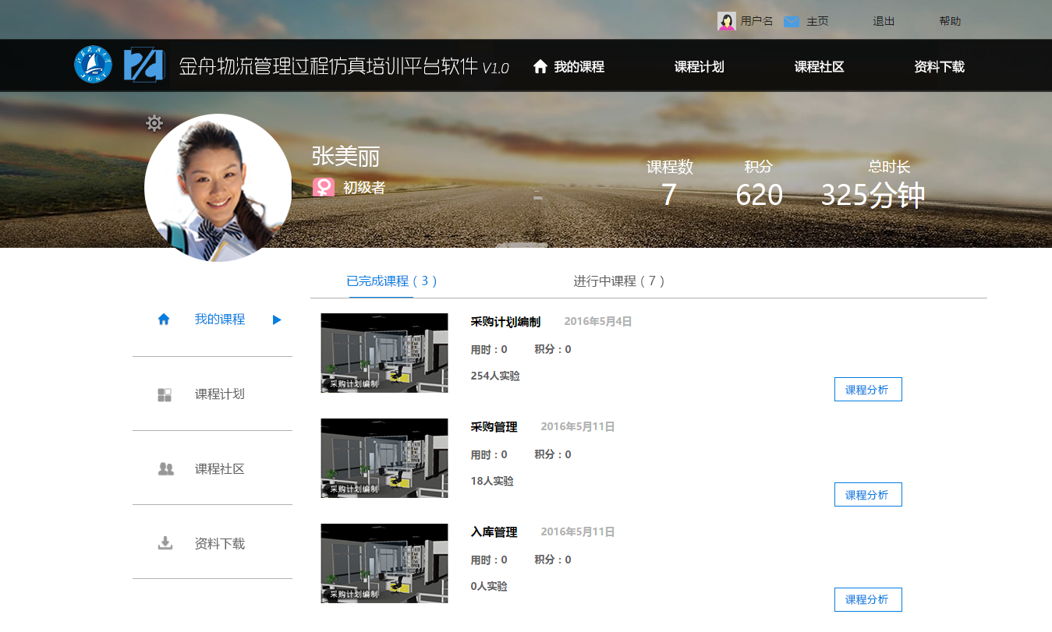Open 资料下载 in the top navigation
Image resolution: width=1052 pixels, height=632 pixels.
(x=939, y=67)
